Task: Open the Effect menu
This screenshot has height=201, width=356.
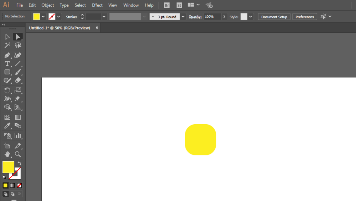Action: click(97, 5)
